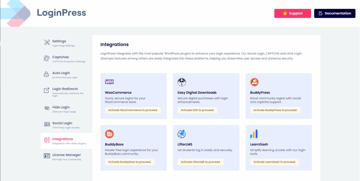Click the Captchas shield icon
The width and height of the screenshot is (360, 181).
click(47, 58)
